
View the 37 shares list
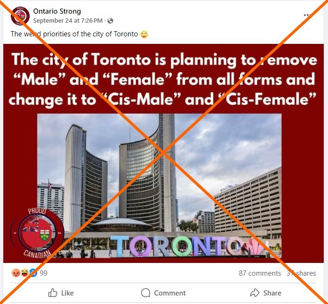(301, 273)
